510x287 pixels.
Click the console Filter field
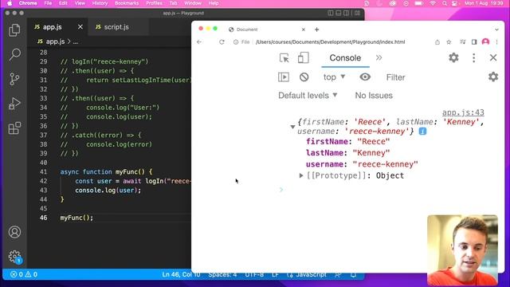pyautogui.click(x=395, y=77)
